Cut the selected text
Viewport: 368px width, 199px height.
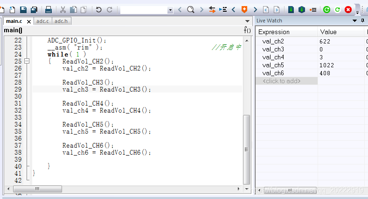[x=62, y=10]
